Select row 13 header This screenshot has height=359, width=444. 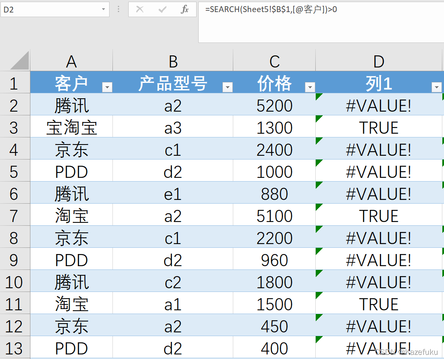click(x=15, y=347)
